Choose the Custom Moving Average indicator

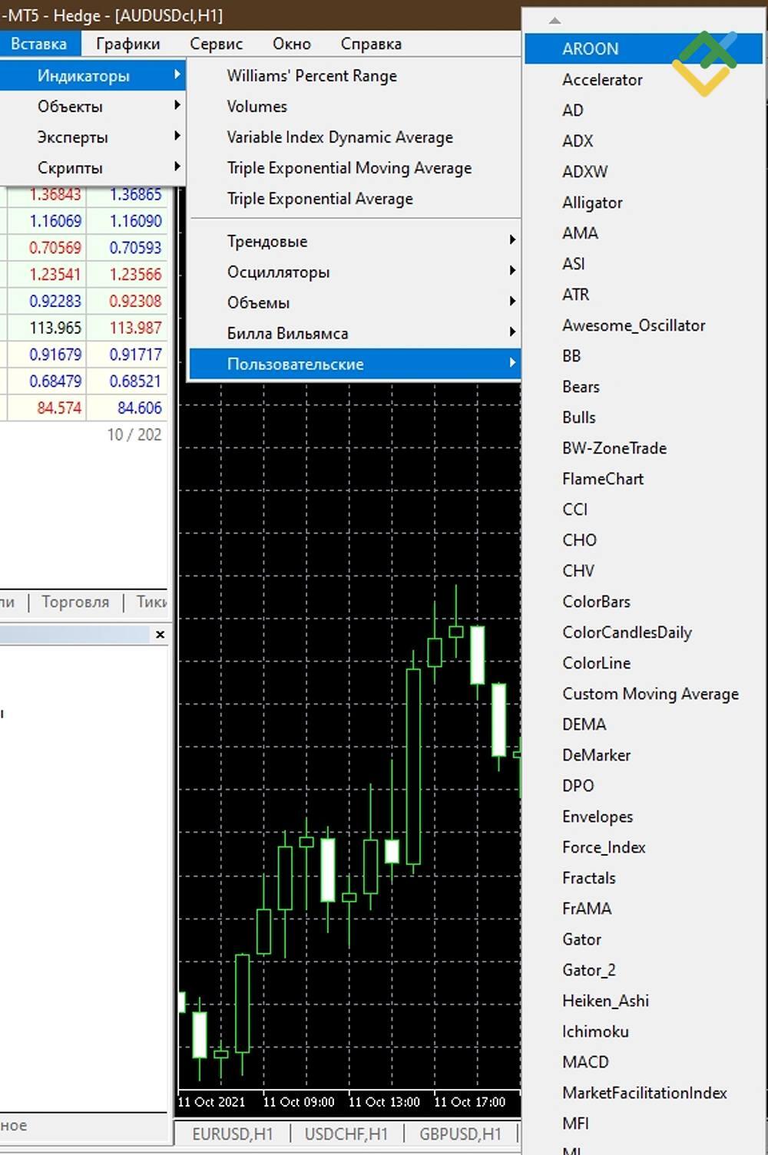coord(644,693)
